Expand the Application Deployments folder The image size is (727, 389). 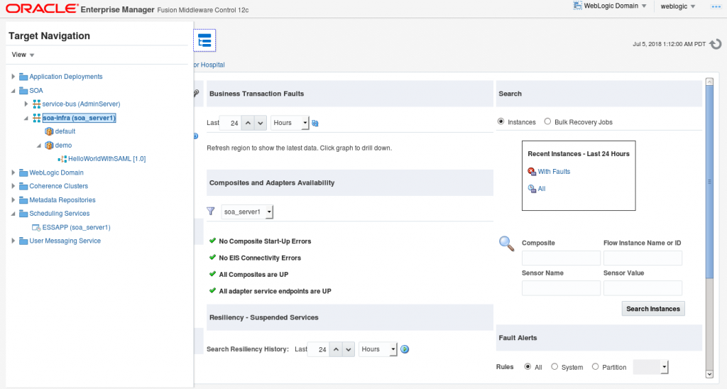point(13,77)
